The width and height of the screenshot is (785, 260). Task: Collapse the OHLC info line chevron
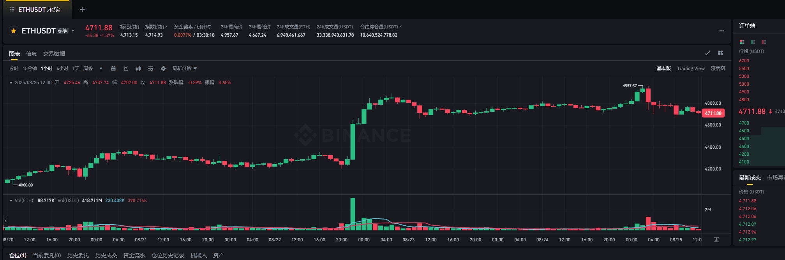coord(11,83)
